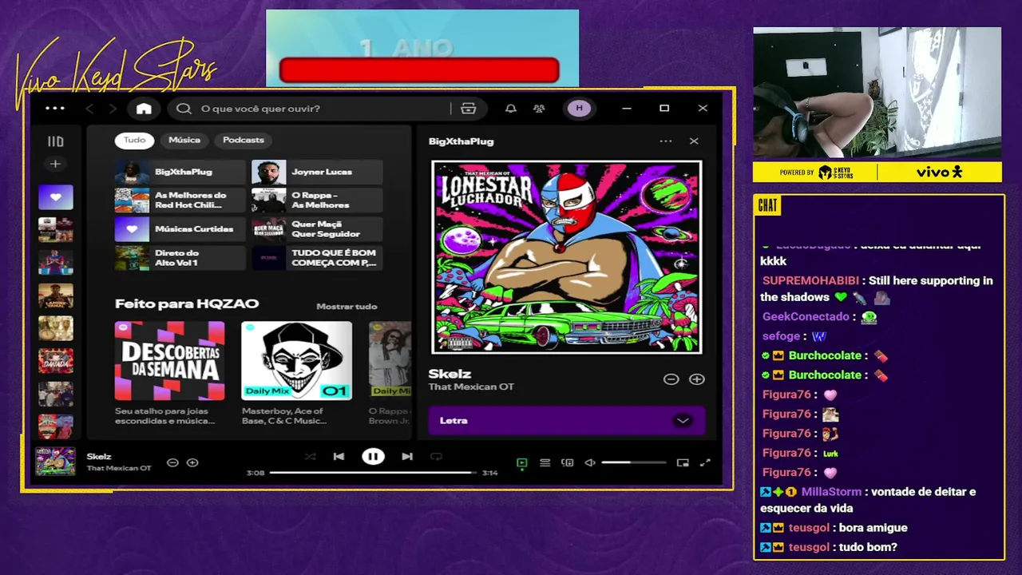Select the 'Música' filter chip

(x=184, y=140)
